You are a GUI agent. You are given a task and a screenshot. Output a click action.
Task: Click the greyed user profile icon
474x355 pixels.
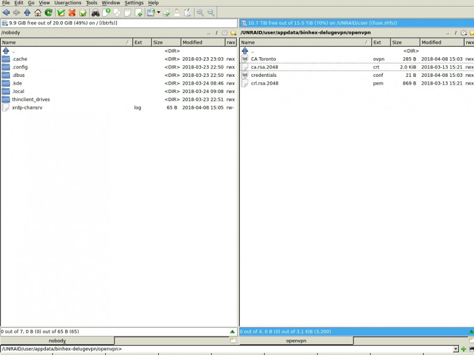point(177,12)
